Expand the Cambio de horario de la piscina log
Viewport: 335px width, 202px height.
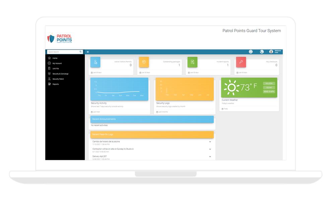pos(210,142)
